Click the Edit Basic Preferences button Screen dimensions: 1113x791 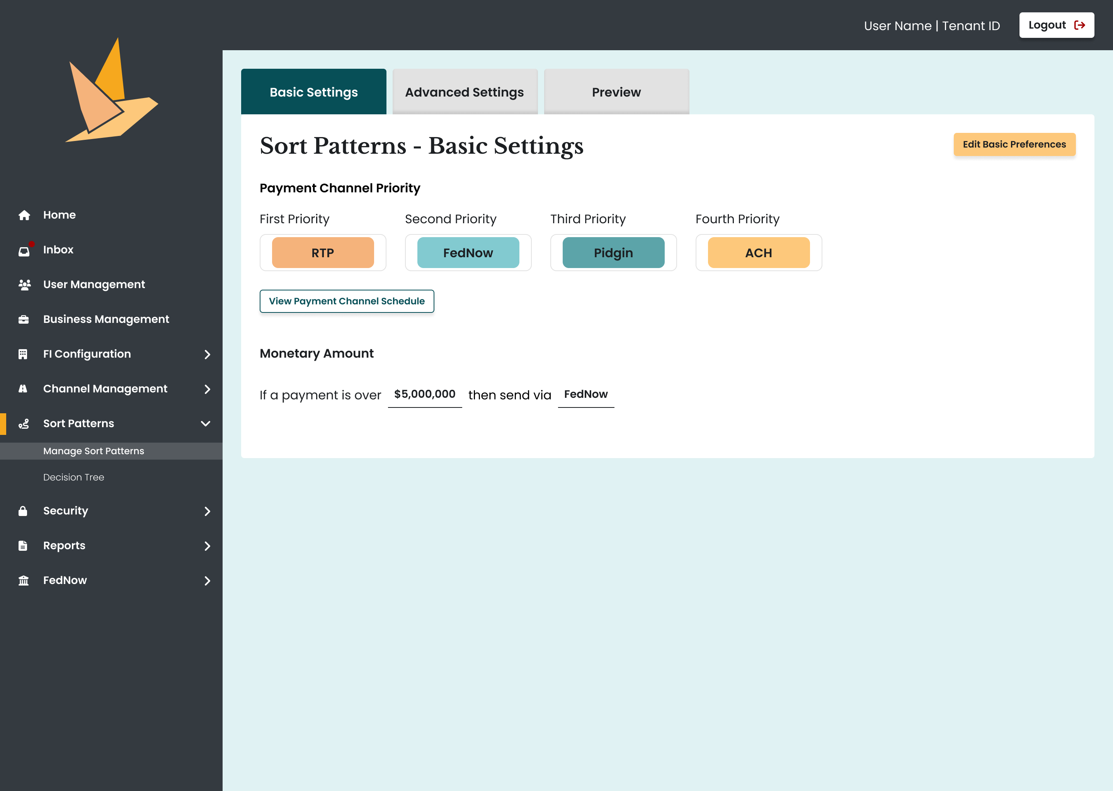[x=1014, y=144]
